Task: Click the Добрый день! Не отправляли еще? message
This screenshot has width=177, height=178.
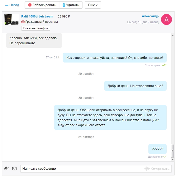Action: (135, 86)
